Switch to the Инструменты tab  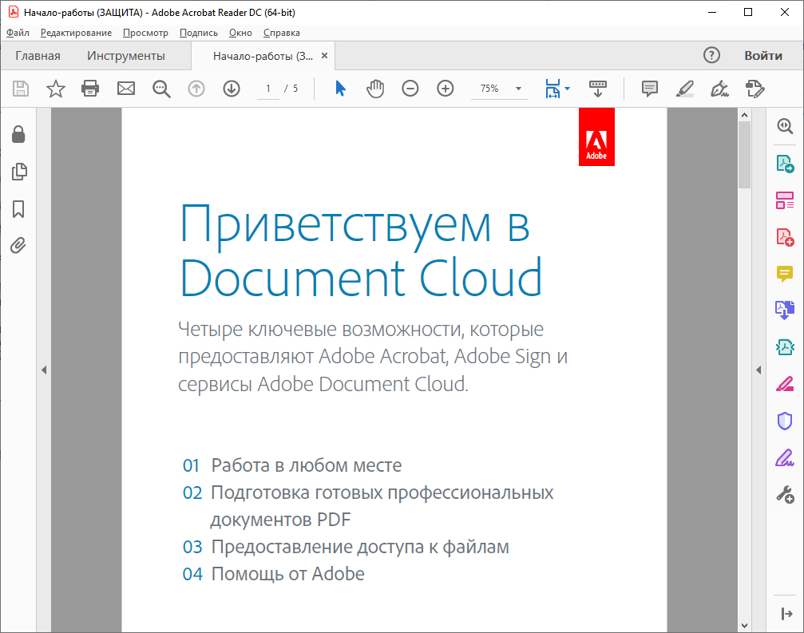click(x=126, y=56)
